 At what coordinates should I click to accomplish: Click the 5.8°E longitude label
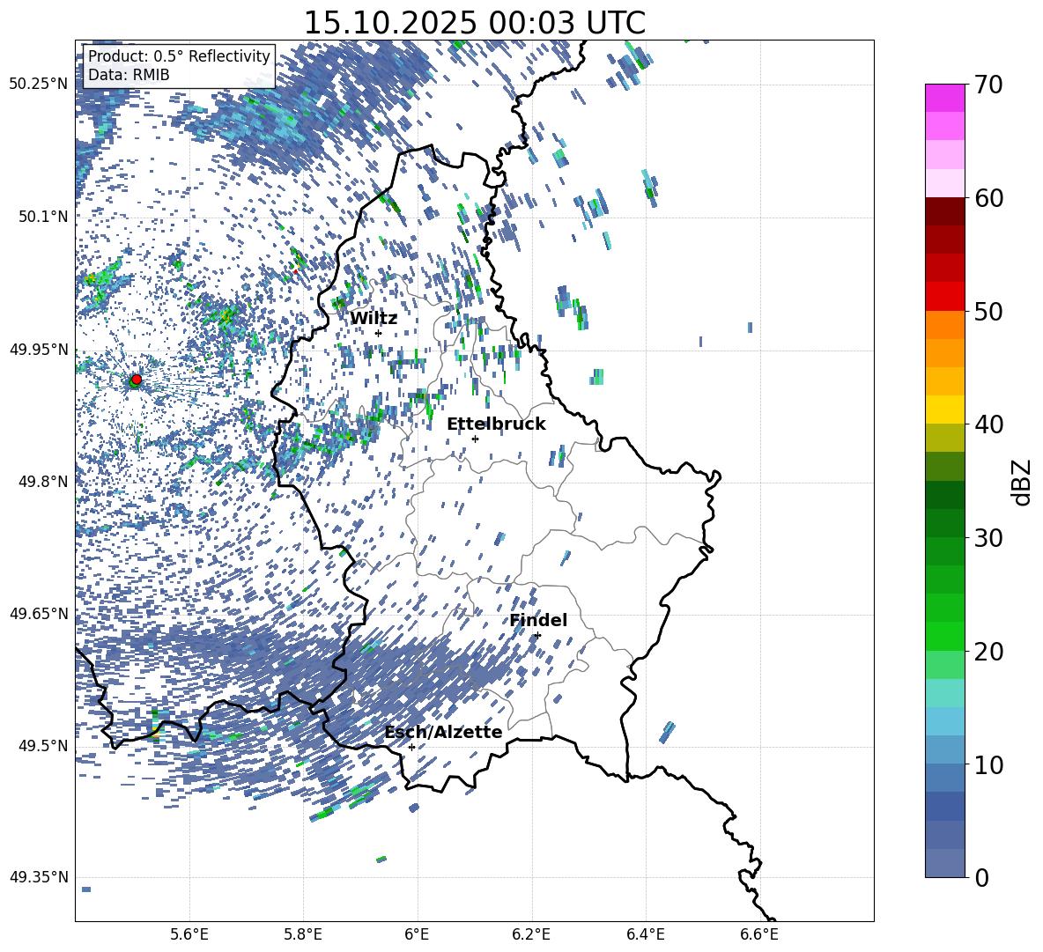coord(303,934)
